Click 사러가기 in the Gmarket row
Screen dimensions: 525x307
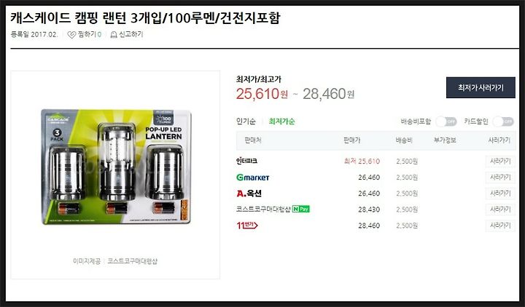point(500,178)
